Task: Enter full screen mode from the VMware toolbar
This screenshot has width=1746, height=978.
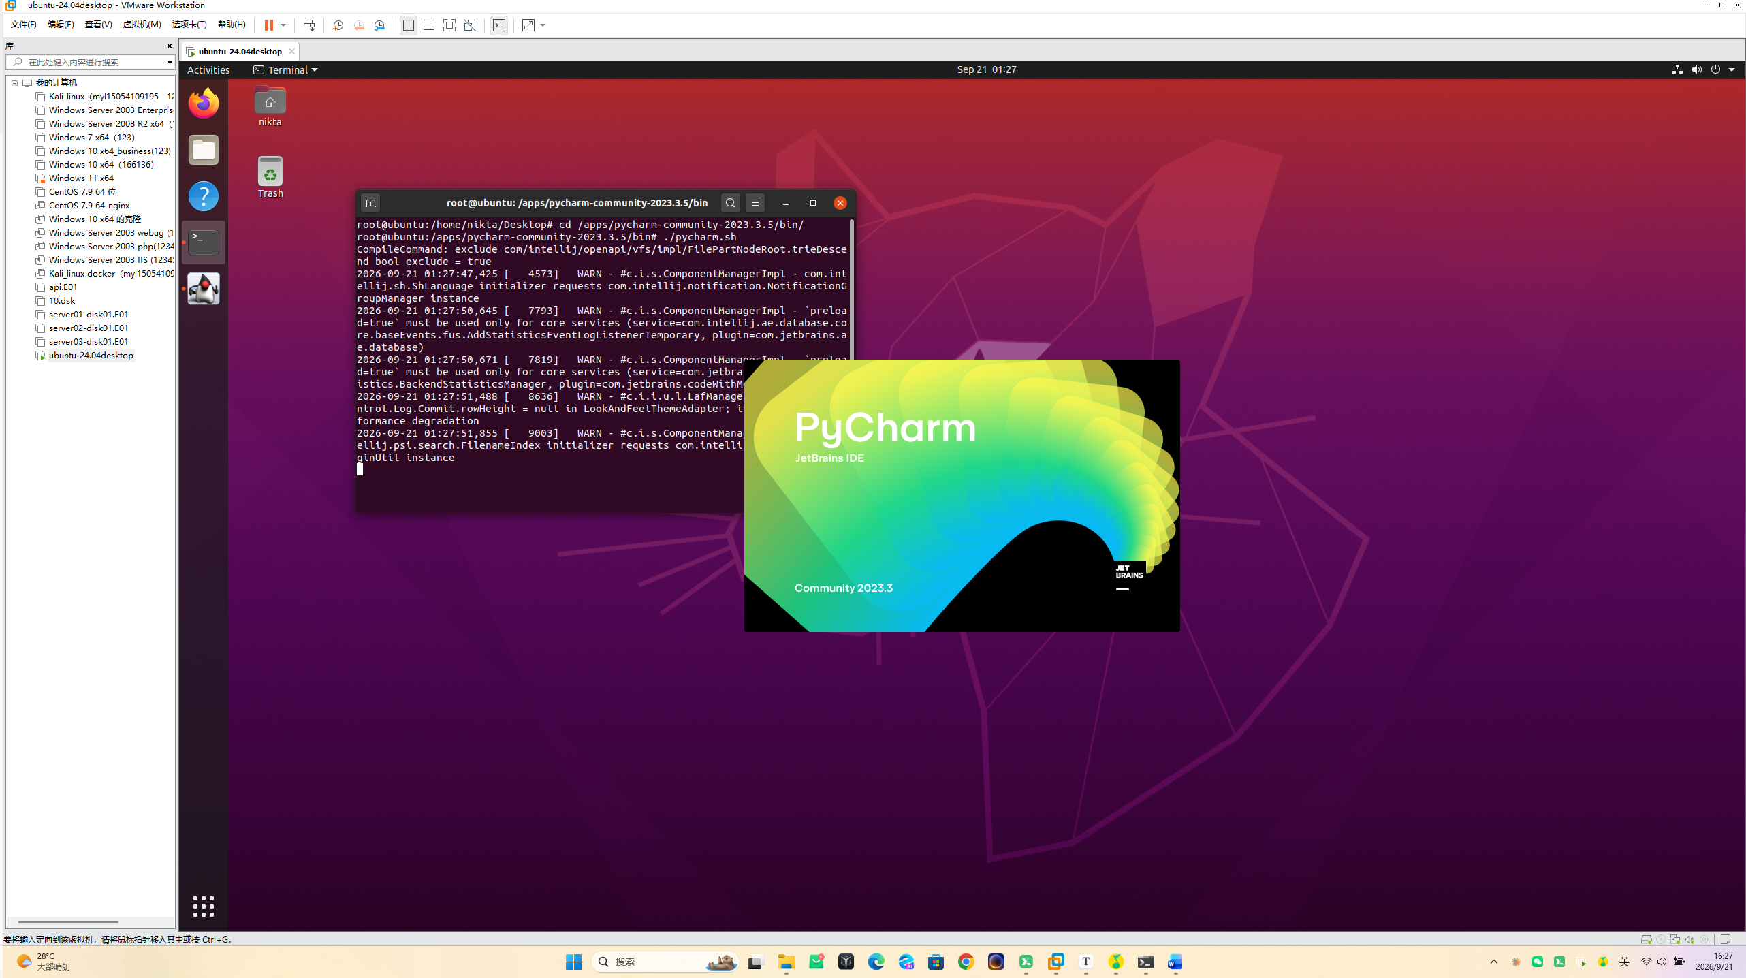Action: click(x=449, y=25)
